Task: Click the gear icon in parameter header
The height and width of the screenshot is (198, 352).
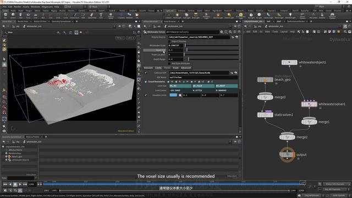Action: (x=222, y=32)
